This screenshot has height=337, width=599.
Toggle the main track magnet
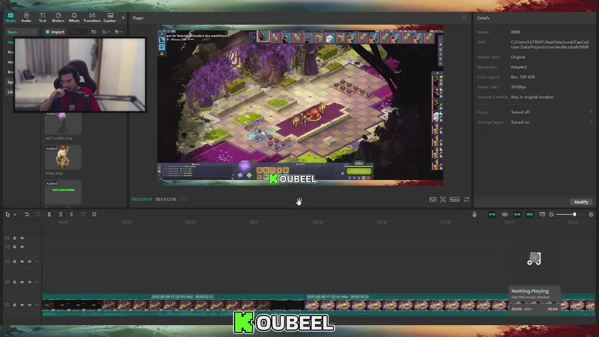(x=492, y=214)
